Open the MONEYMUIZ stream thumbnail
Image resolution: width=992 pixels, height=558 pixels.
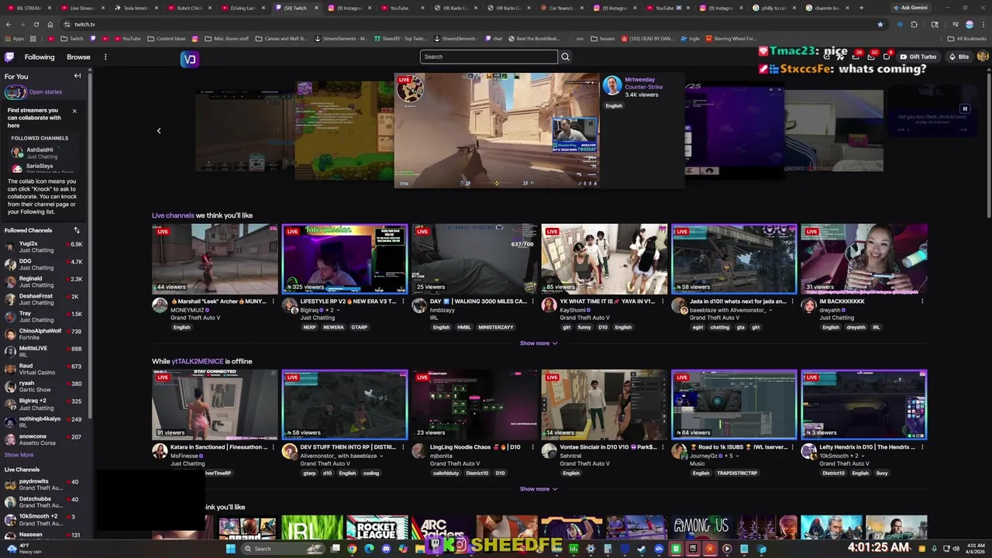215,259
